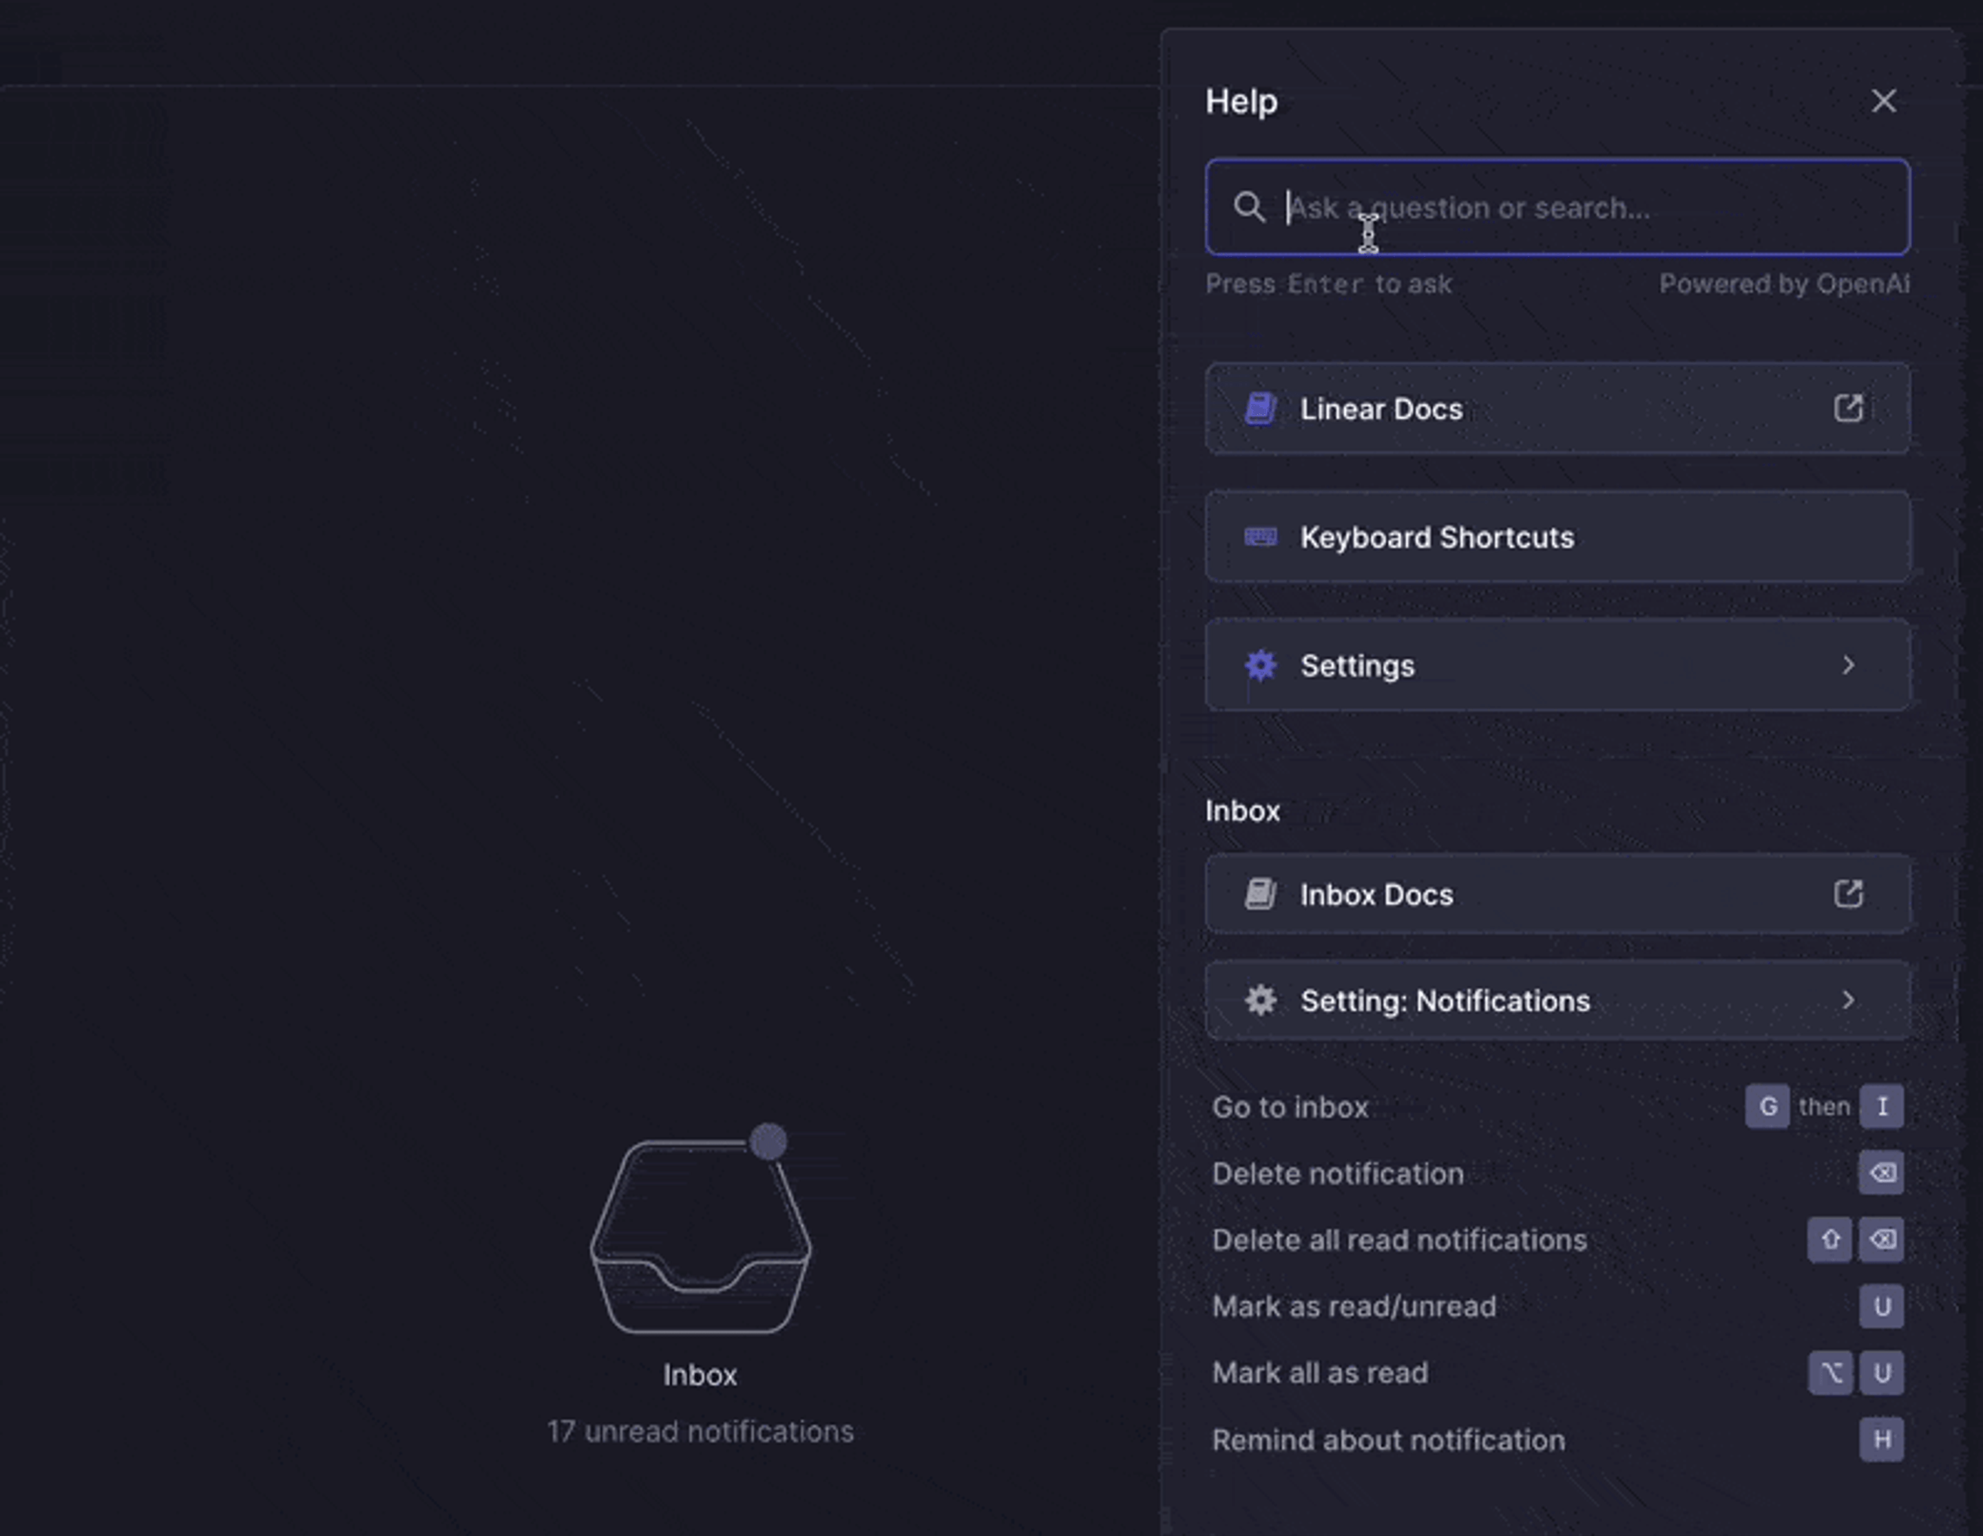Close the Help panel
The image size is (1983, 1536).
(x=1883, y=100)
